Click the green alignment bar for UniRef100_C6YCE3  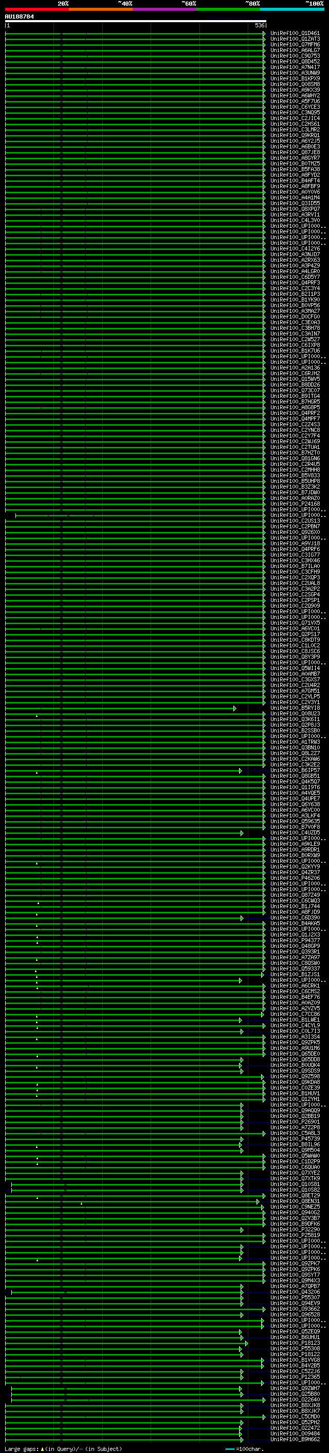(x=134, y=107)
